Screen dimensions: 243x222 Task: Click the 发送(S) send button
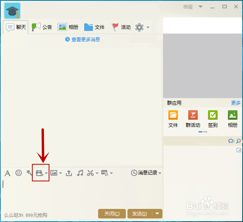pyautogui.click(x=139, y=214)
